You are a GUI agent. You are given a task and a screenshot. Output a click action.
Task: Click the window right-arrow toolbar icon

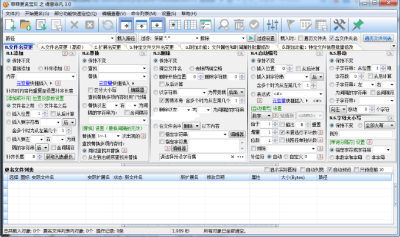tap(126, 25)
